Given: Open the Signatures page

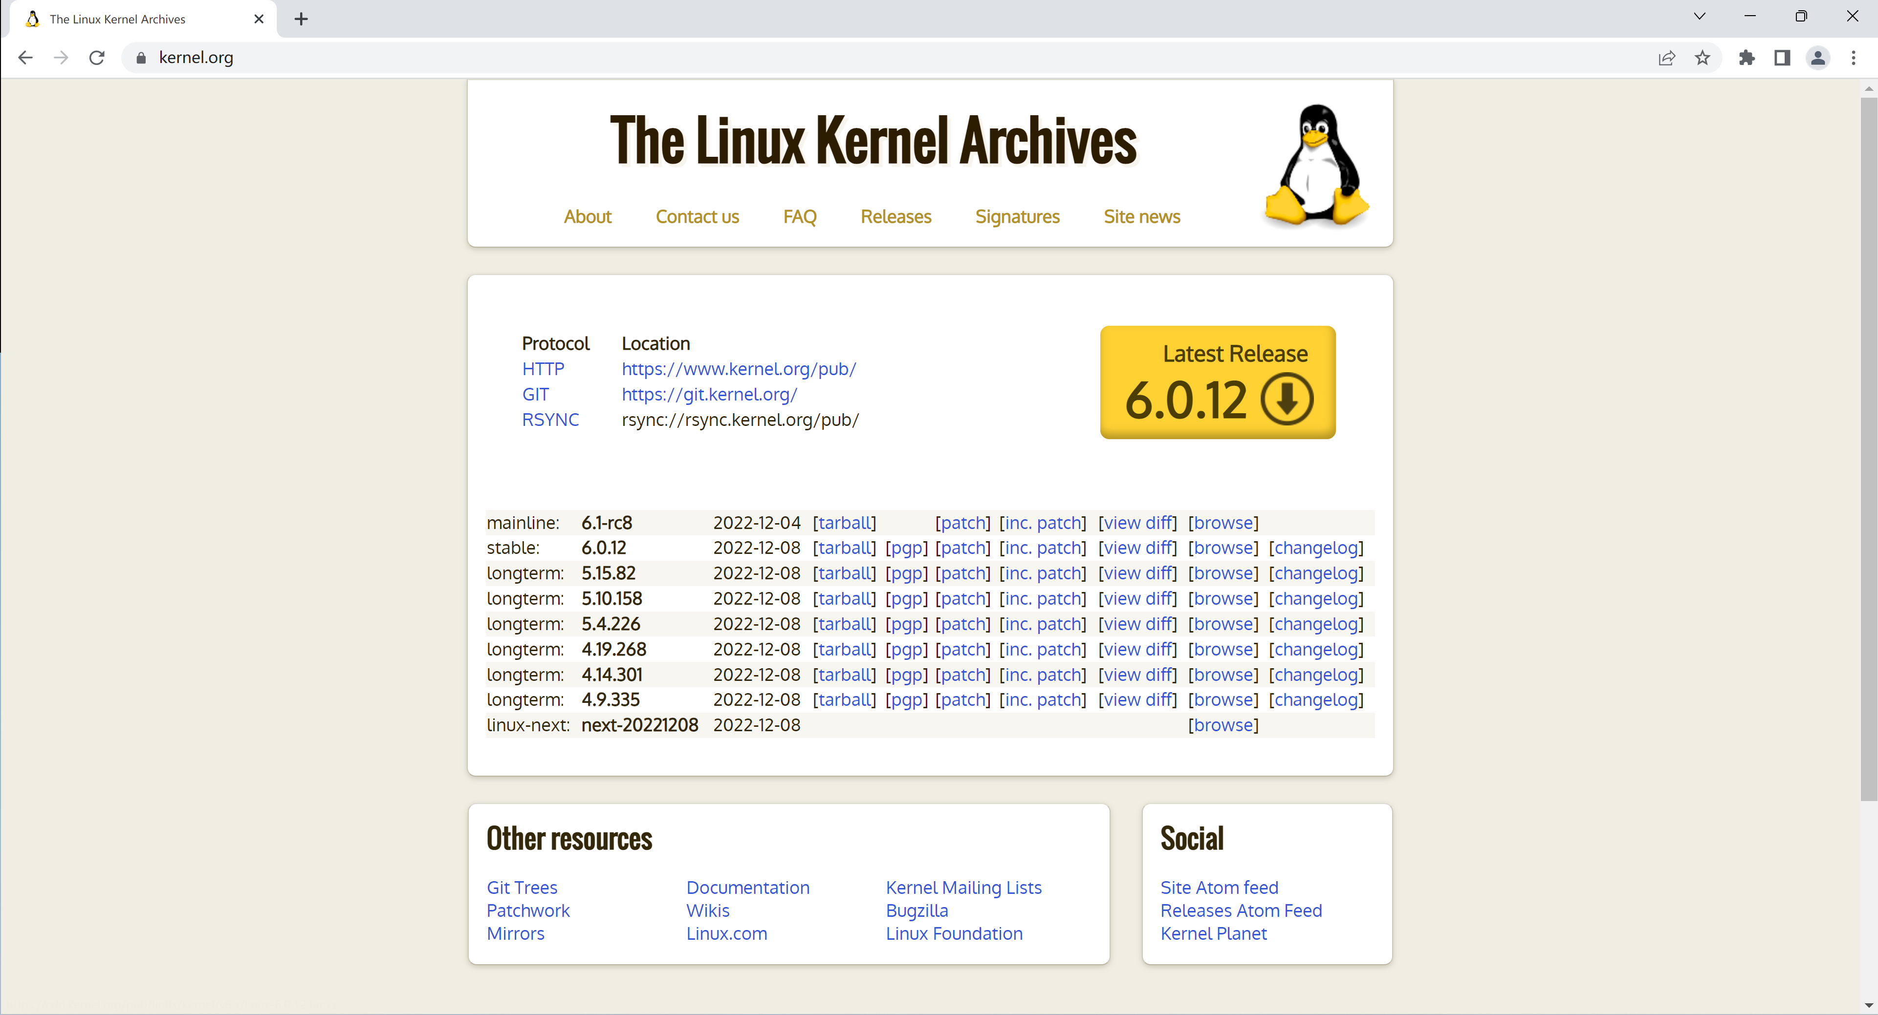Looking at the screenshot, I should tap(1017, 216).
